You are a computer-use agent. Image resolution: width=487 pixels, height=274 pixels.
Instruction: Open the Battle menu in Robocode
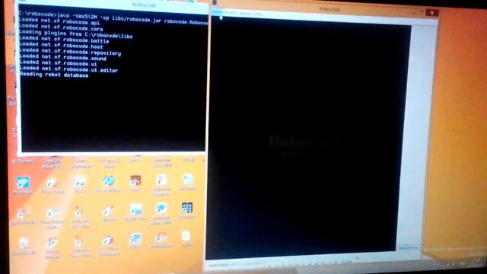(x=218, y=12)
